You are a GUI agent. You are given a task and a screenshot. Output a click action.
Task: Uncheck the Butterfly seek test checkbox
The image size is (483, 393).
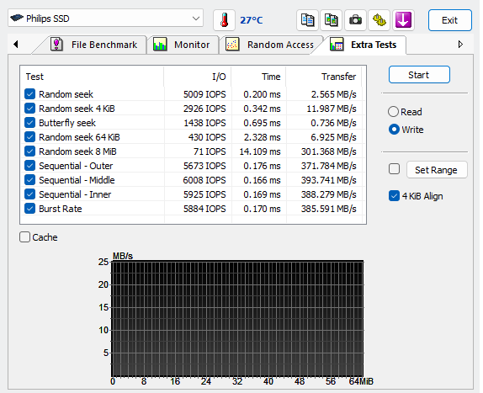tap(30, 123)
